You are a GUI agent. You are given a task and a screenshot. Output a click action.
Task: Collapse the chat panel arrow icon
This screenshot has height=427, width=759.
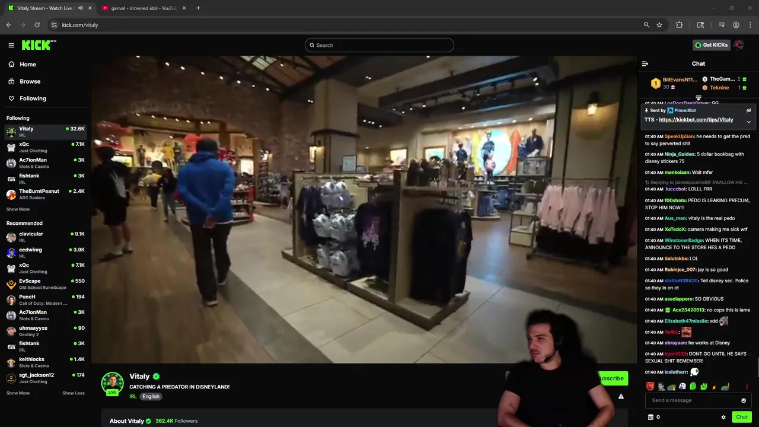pos(645,63)
